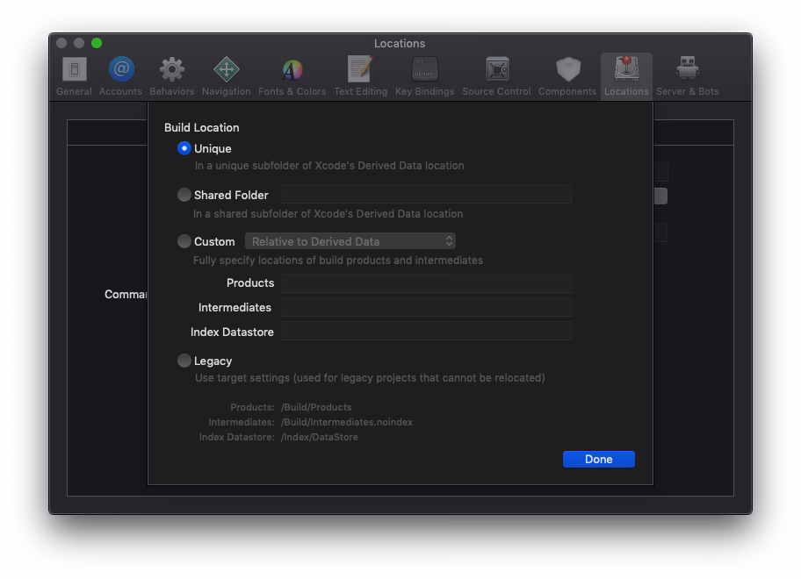Focus the Intermediates path field
Viewport: 801px width, 579px height.
(x=427, y=307)
